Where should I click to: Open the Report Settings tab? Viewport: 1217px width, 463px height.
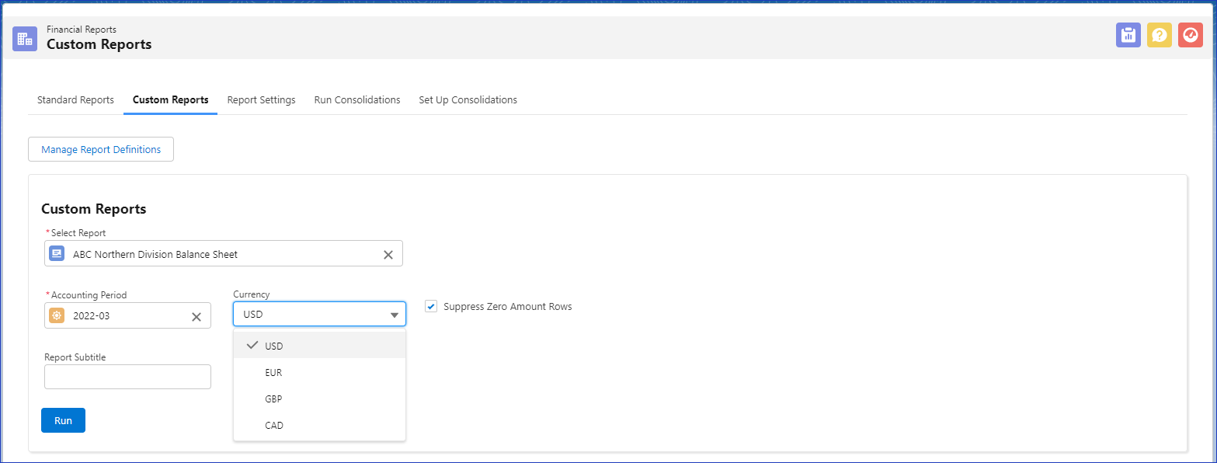tap(261, 100)
